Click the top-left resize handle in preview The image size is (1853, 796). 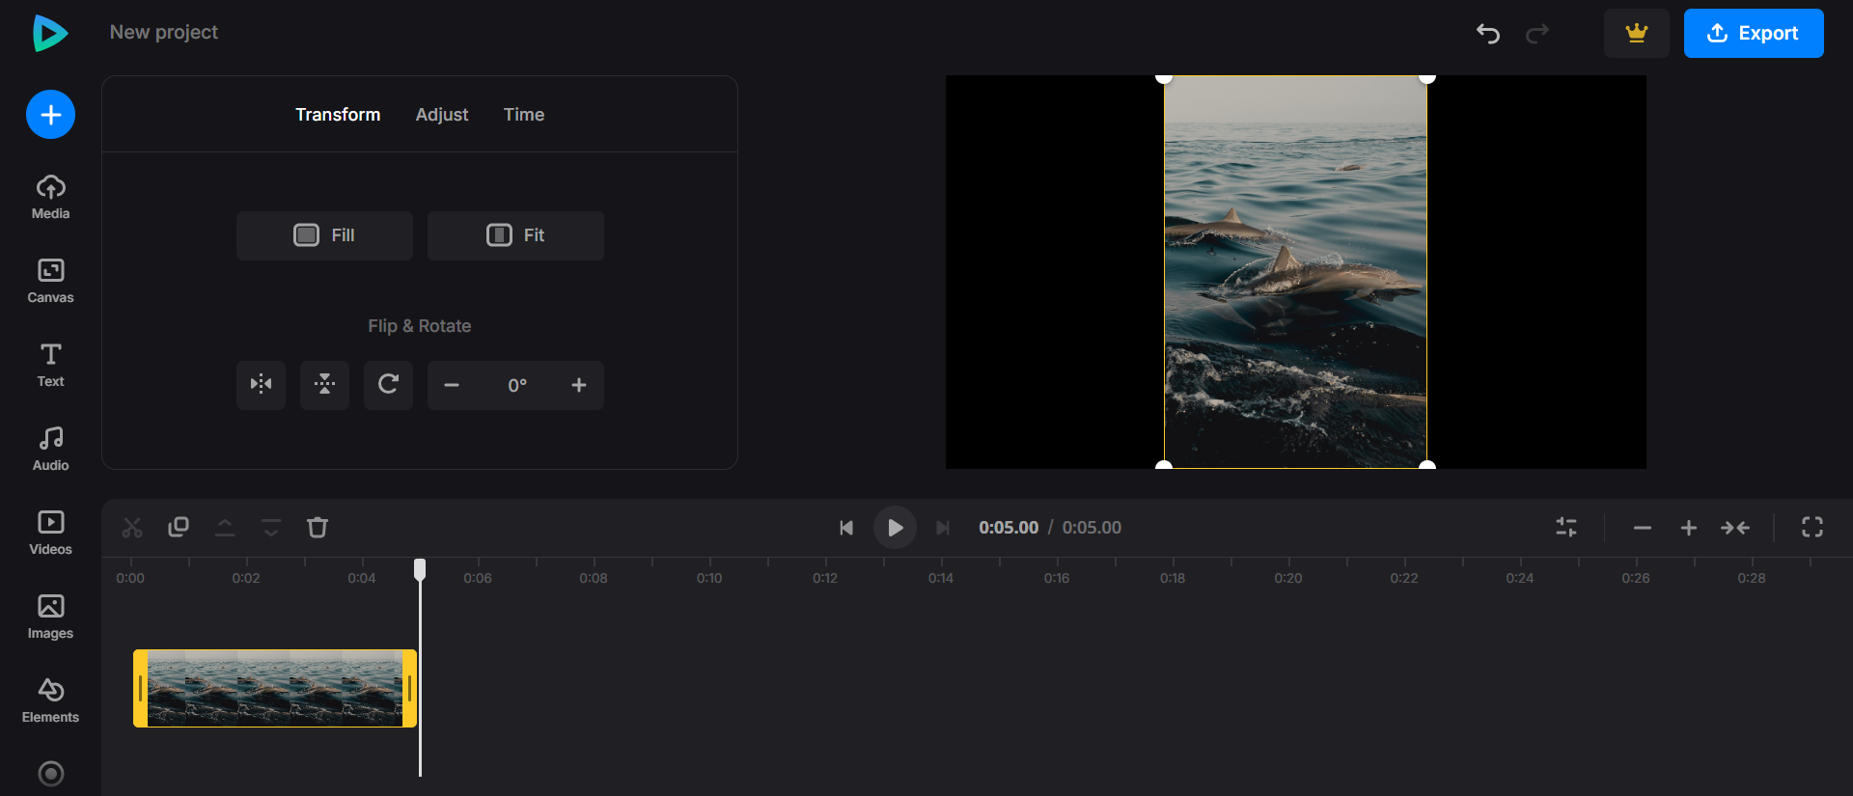click(x=1164, y=77)
